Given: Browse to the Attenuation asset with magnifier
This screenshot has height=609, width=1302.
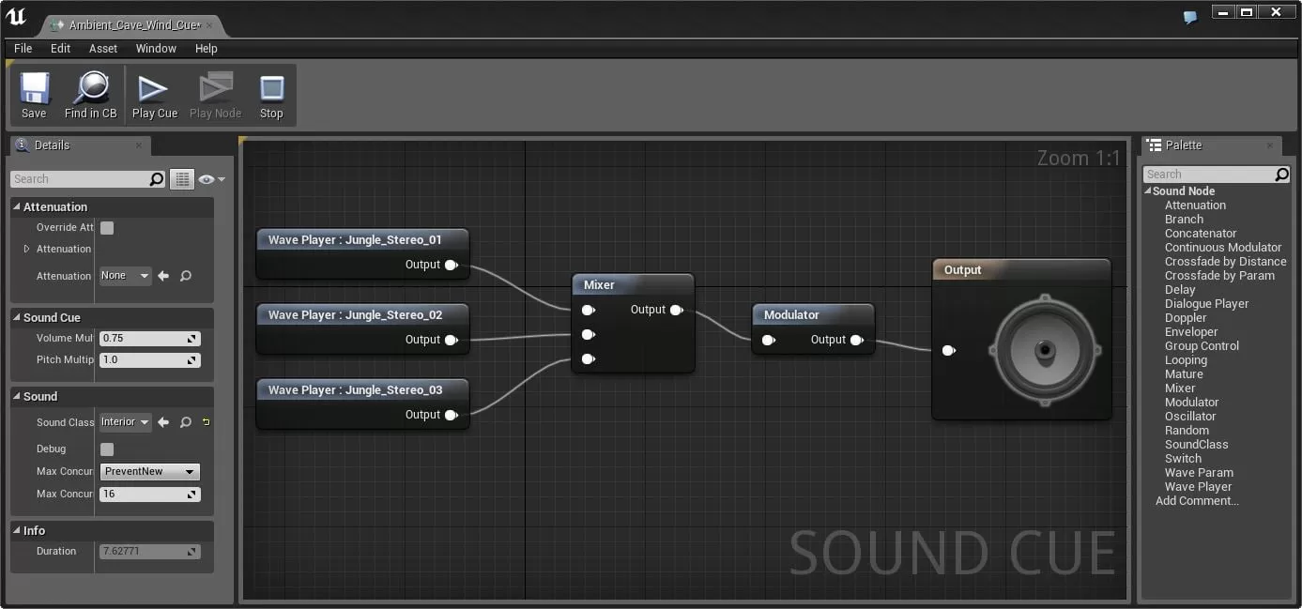Looking at the screenshot, I should pos(186,276).
